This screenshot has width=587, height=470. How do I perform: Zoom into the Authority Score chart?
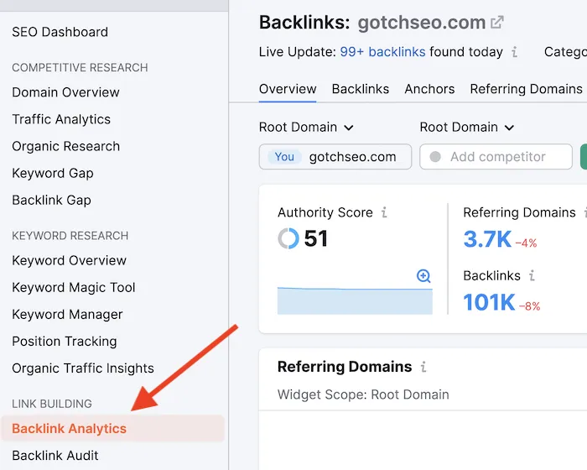pos(423,276)
